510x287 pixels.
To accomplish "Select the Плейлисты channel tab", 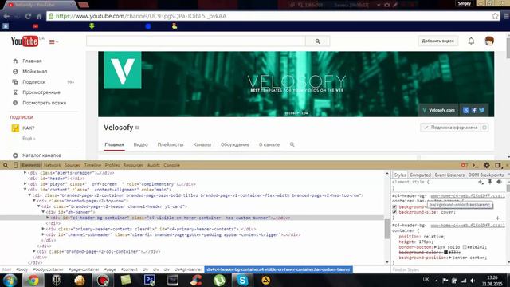I will coord(171,144).
